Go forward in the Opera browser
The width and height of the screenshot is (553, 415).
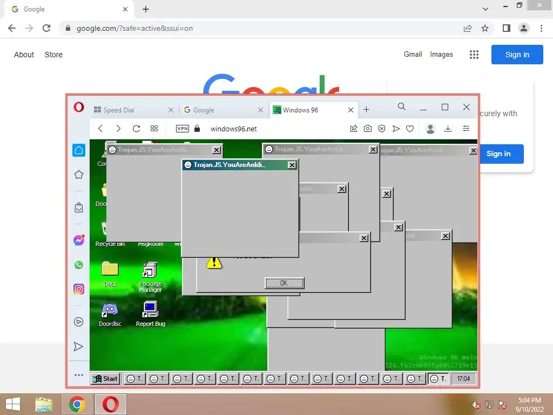click(x=118, y=129)
